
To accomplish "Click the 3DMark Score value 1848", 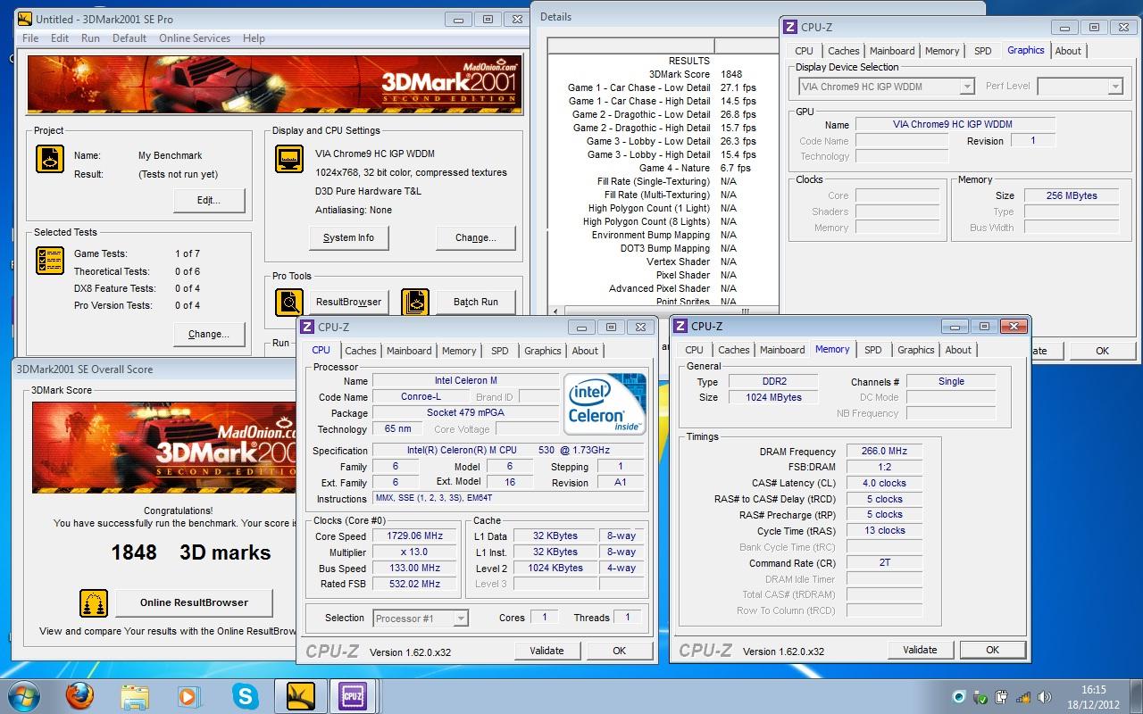I will click(731, 74).
